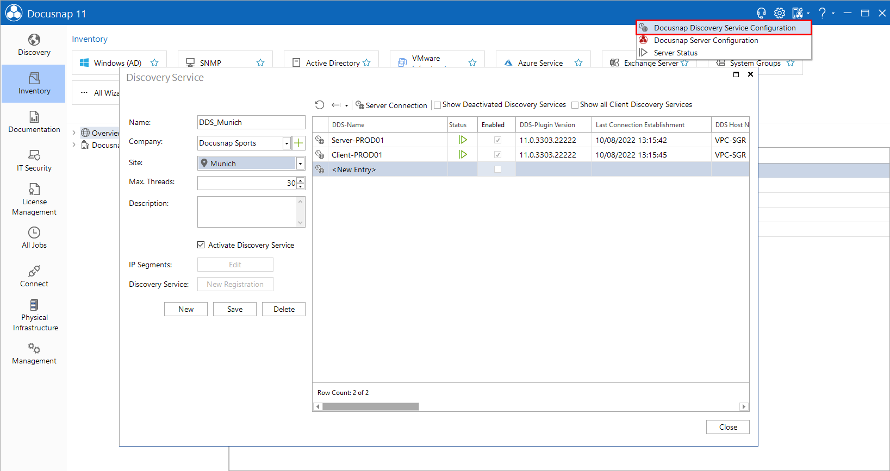The height and width of the screenshot is (471, 890).
Task: Click the Server-PROD01 status play icon
Action: click(x=463, y=140)
